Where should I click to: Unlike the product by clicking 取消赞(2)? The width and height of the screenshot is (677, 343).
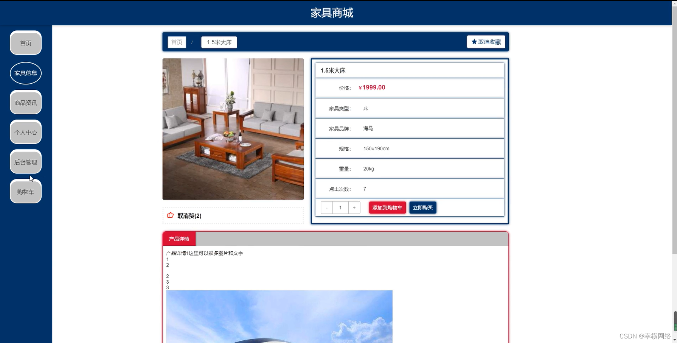[x=188, y=215]
